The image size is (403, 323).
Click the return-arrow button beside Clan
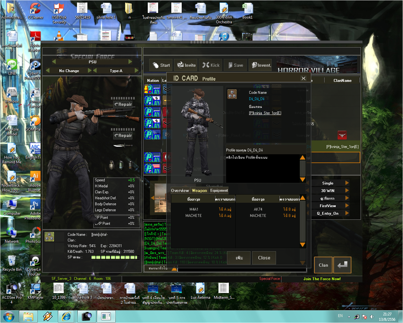pos(342,265)
